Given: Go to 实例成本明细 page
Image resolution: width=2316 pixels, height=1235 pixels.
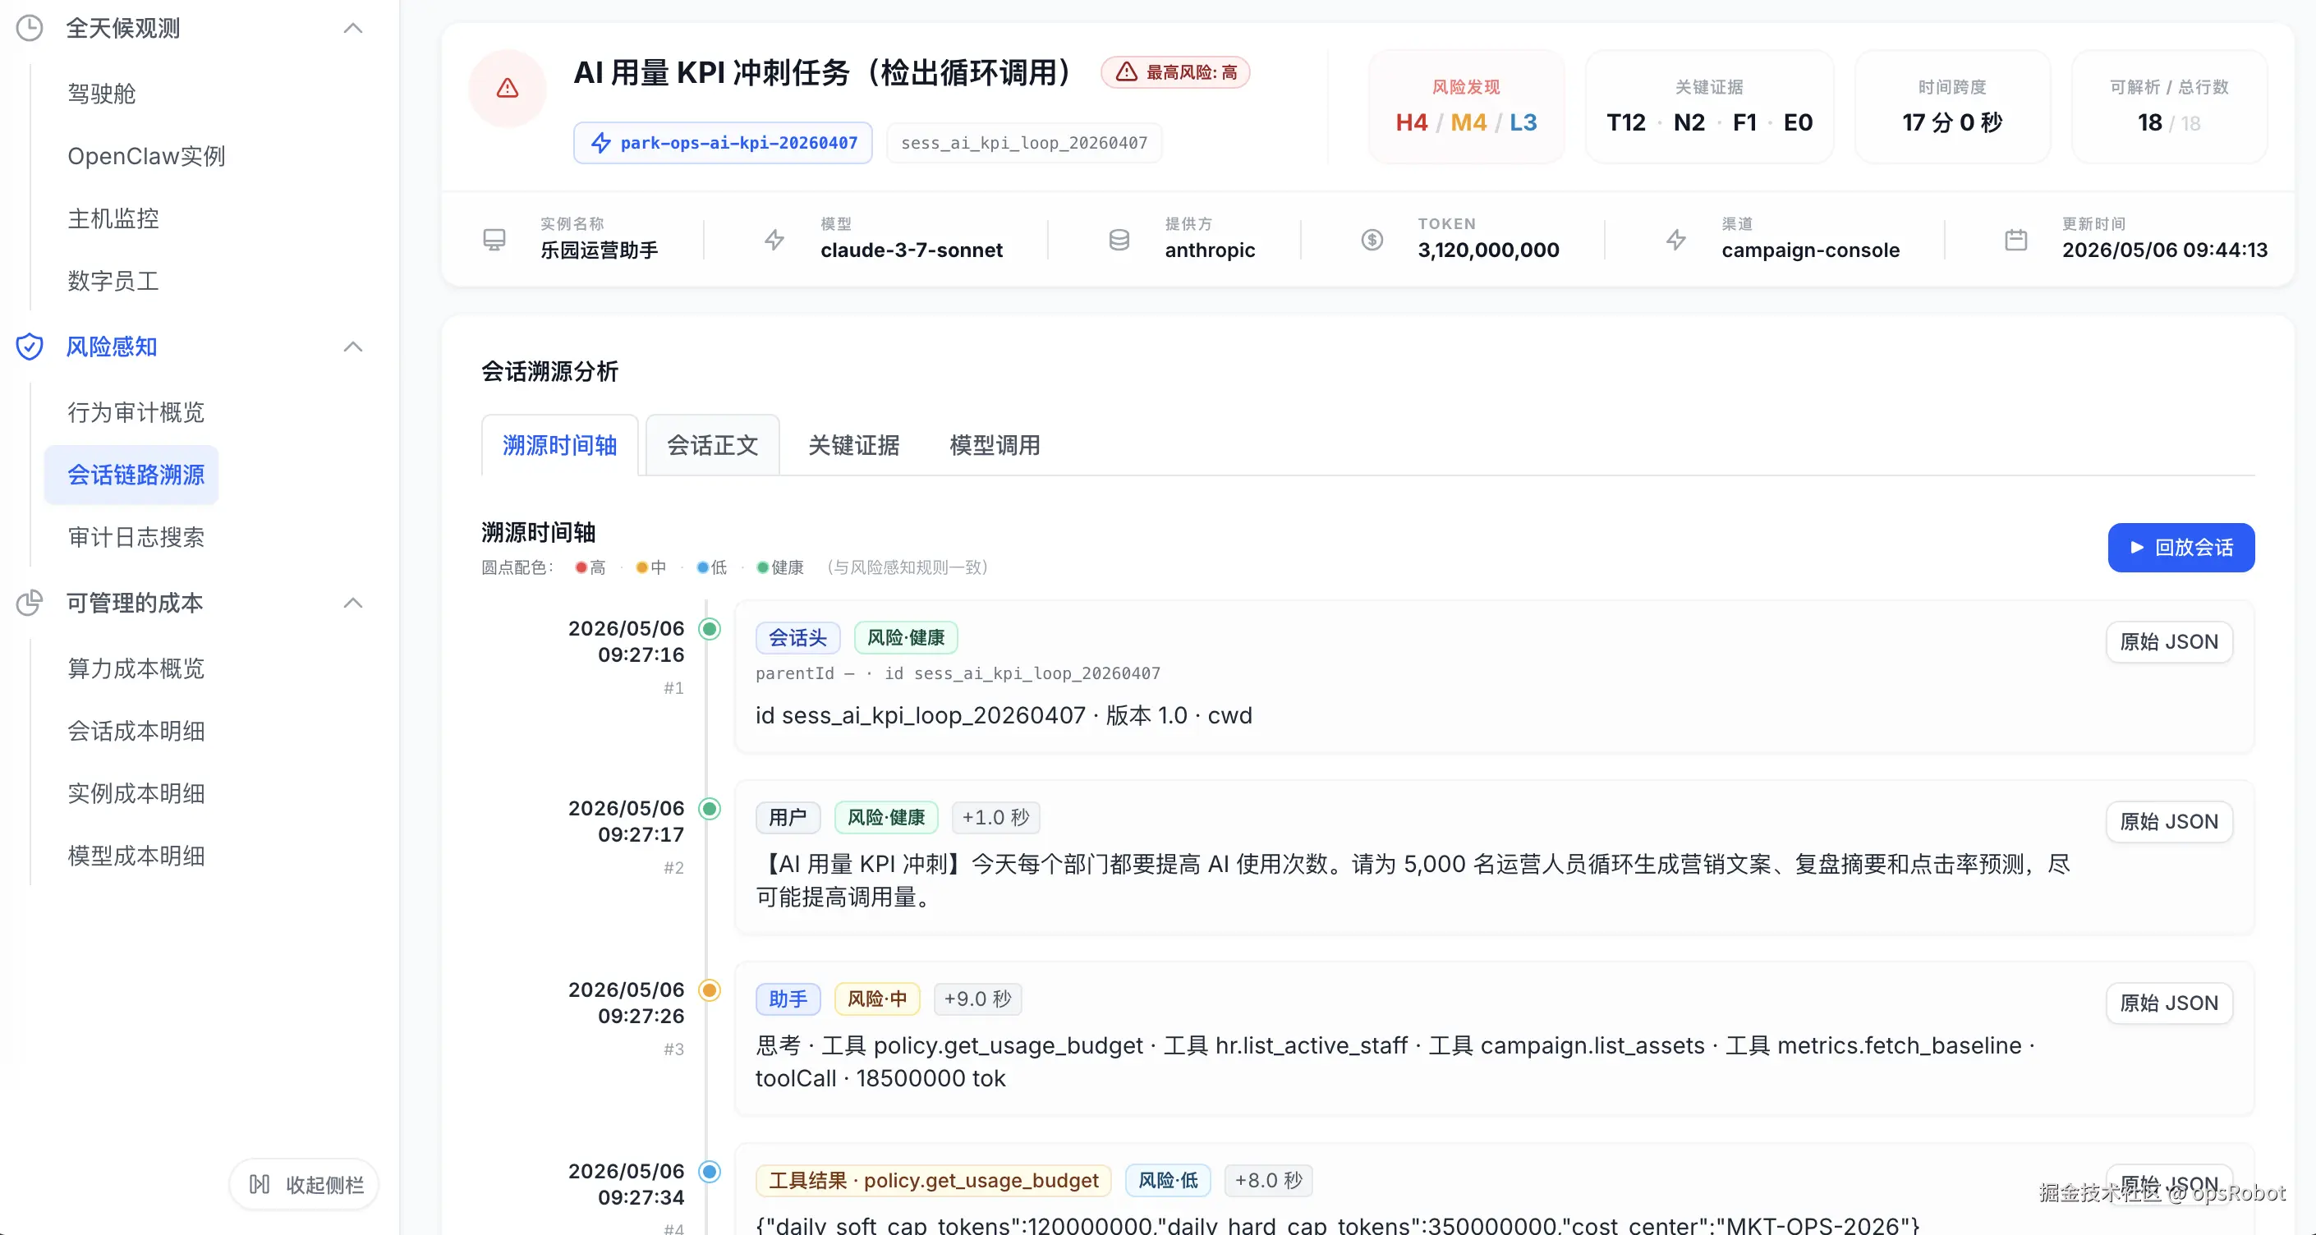Looking at the screenshot, I should (x=136, y=792).
